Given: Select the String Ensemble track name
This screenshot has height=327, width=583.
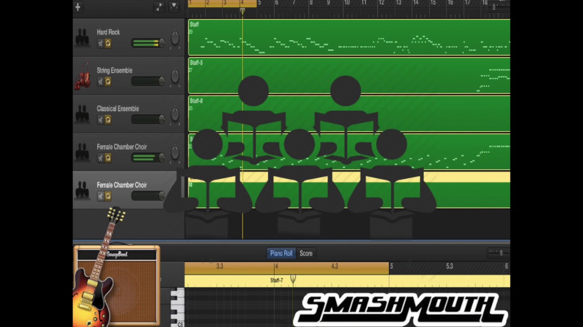Looking at the screenshot, I should (x=114, y=70).
